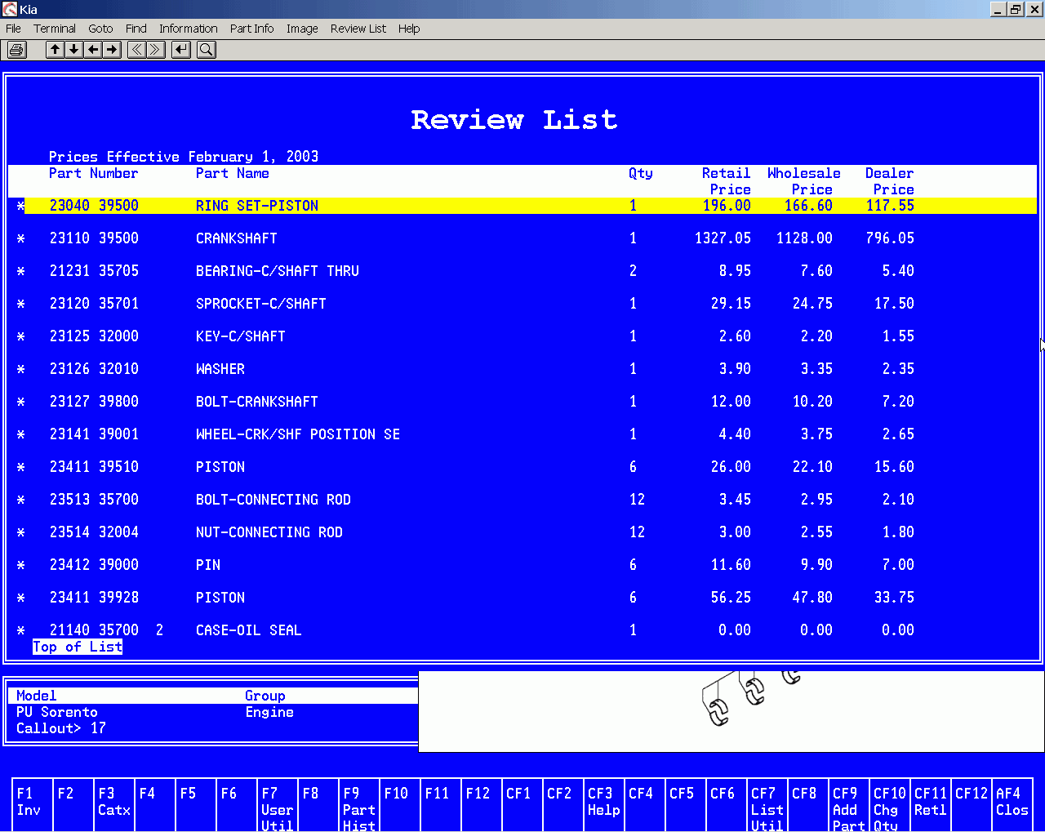1045x832 pixels.
Task: Click the Engine group value
Action: (269, 712)
